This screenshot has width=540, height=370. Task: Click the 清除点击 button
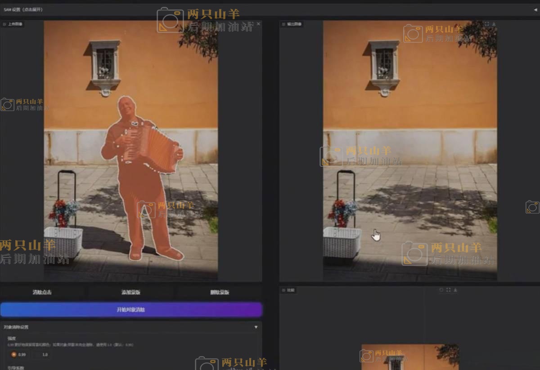(x=42, y=292)
